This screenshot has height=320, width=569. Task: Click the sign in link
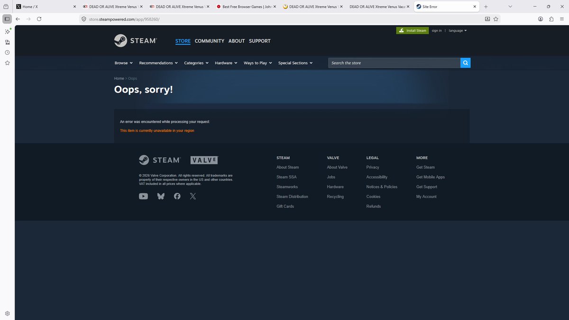437,30
